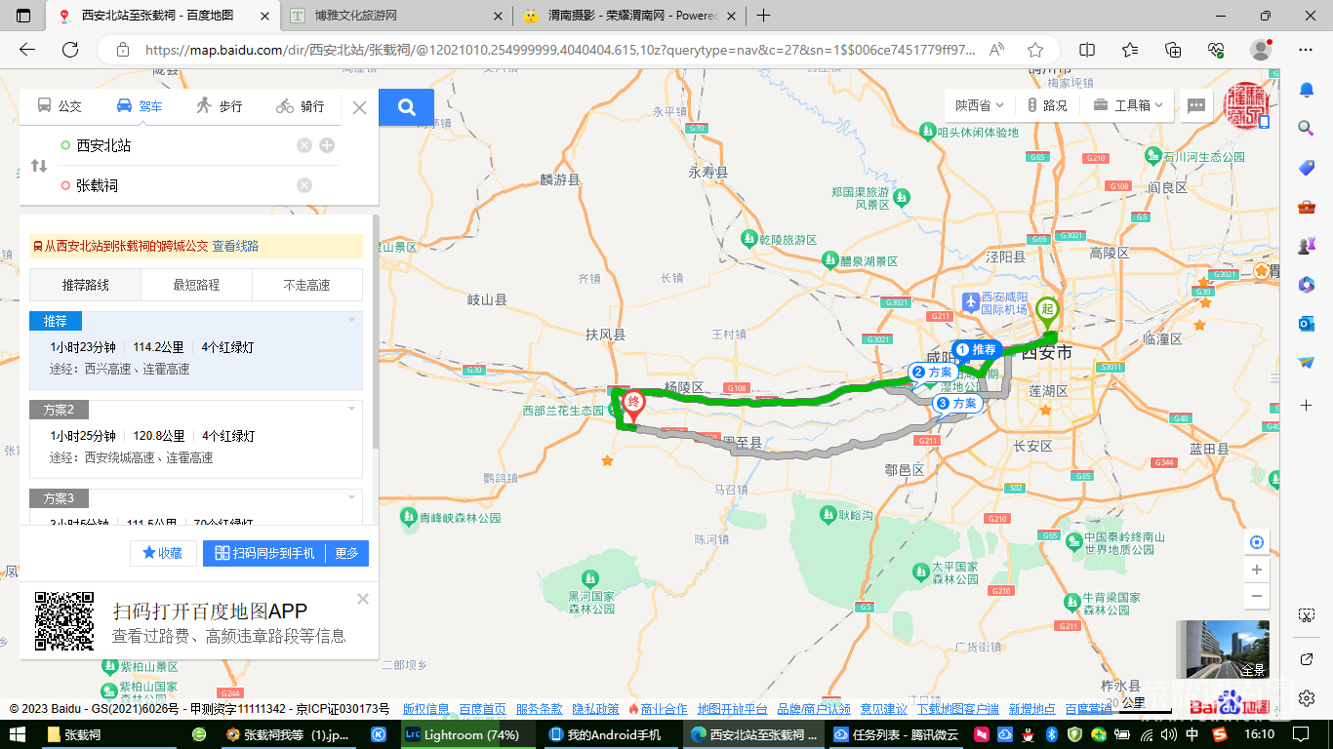This screenshot has width=1333, height=749.
Task: Open the browser profile avatar
Action: (x=1261, y=50)
